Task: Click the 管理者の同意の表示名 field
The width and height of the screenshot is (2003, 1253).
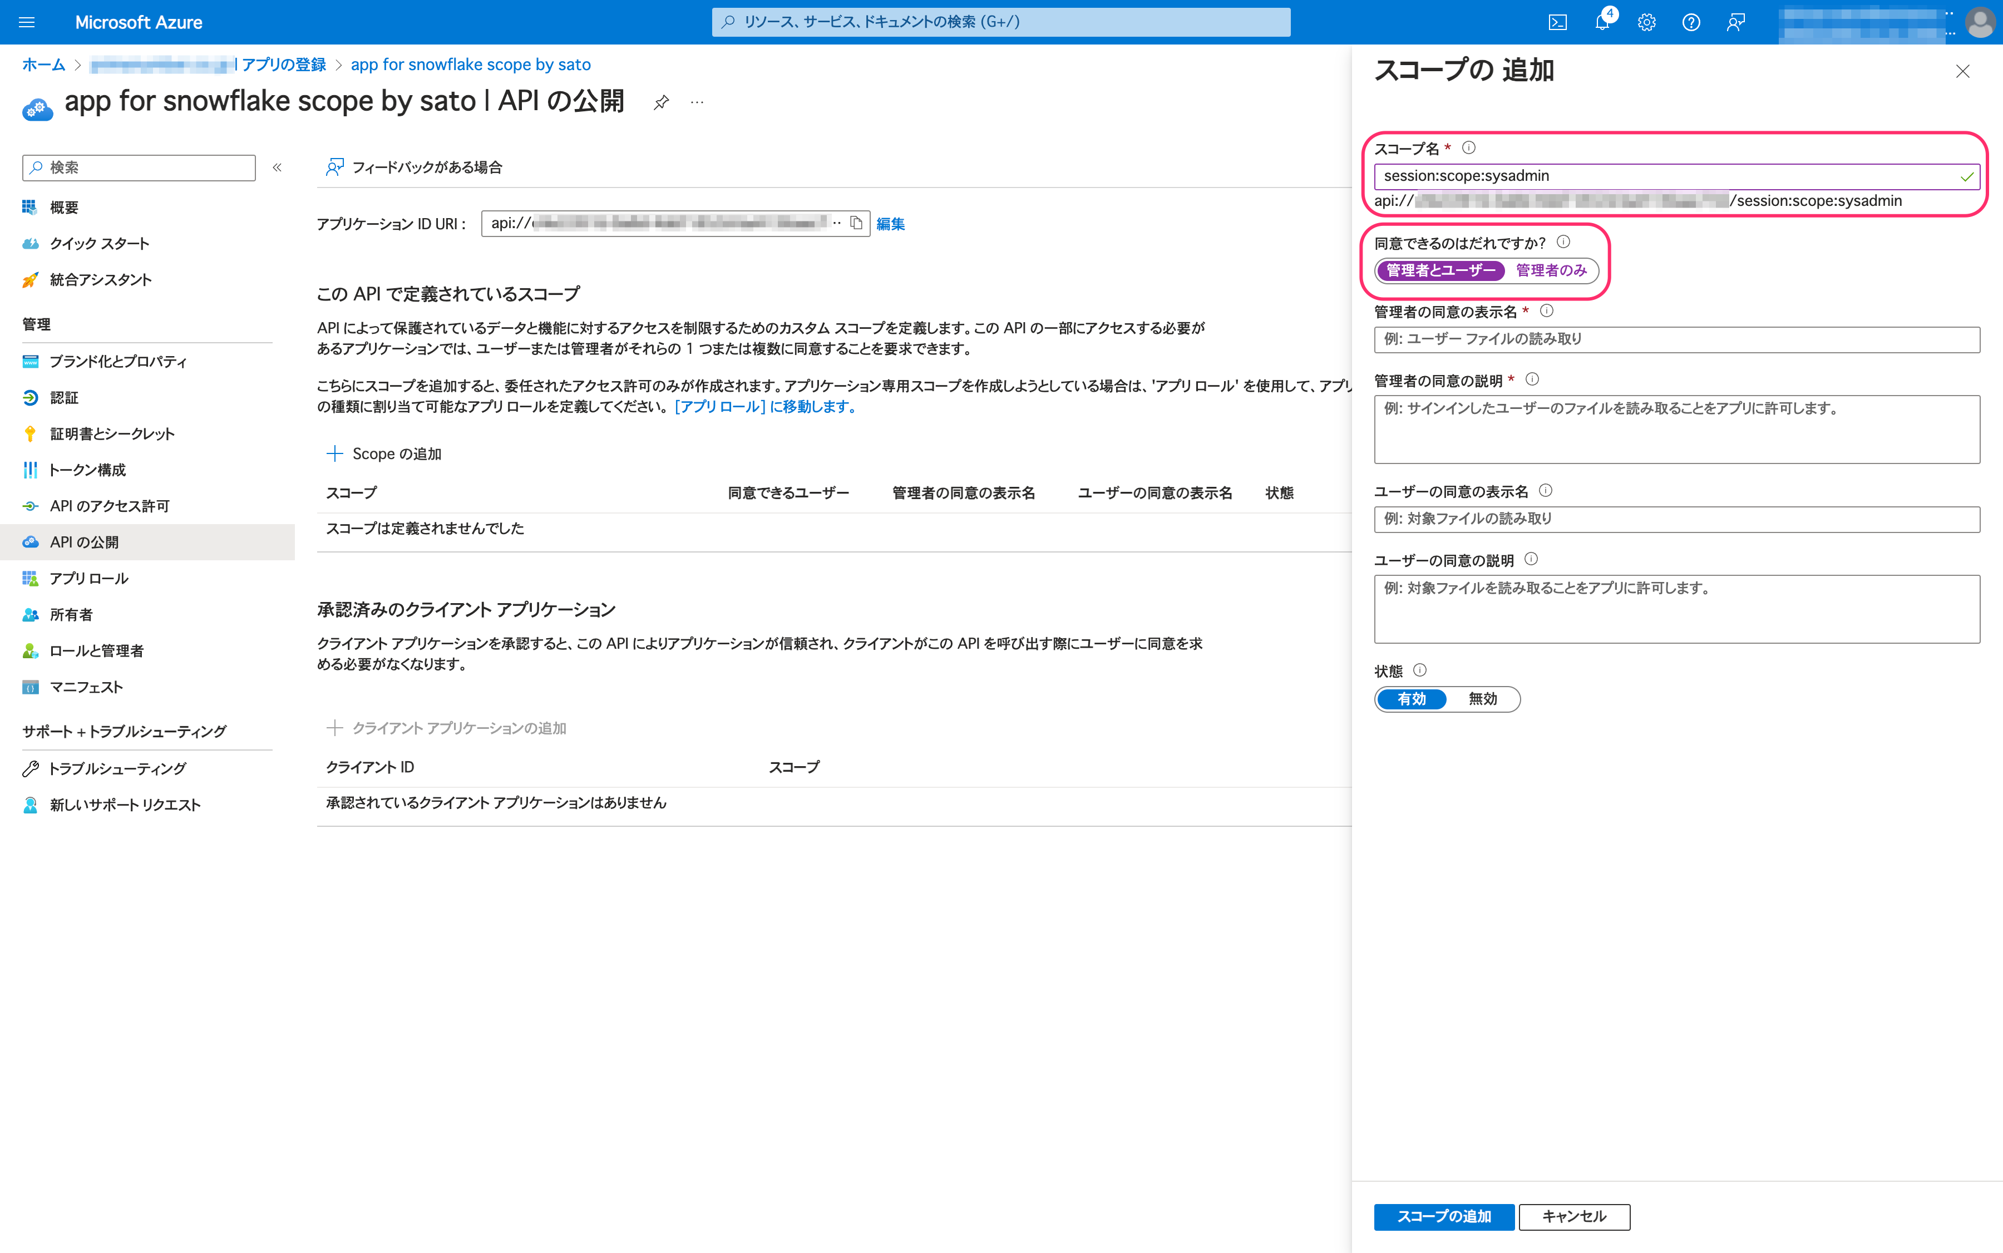Action: pos(1676,339)
